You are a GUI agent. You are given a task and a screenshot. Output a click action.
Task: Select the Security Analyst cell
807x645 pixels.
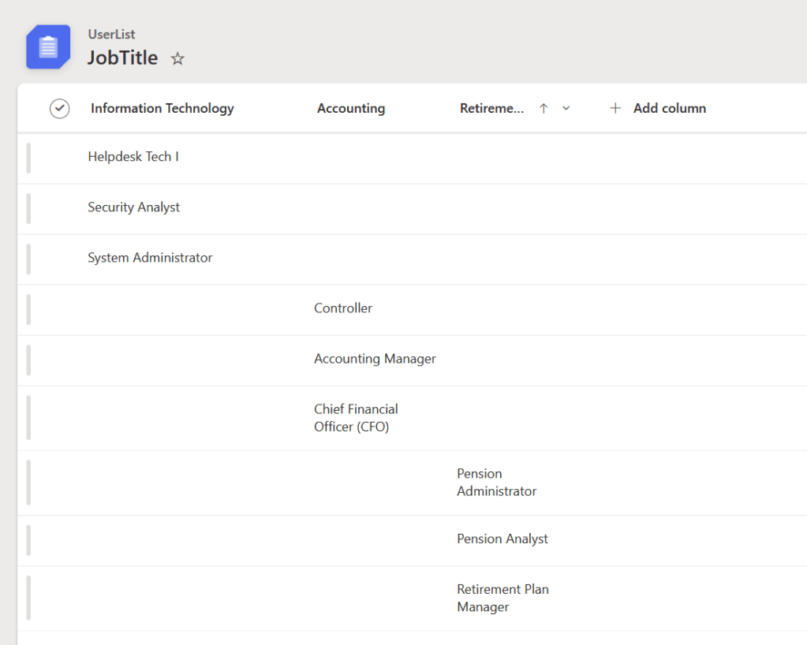[134, 207]
